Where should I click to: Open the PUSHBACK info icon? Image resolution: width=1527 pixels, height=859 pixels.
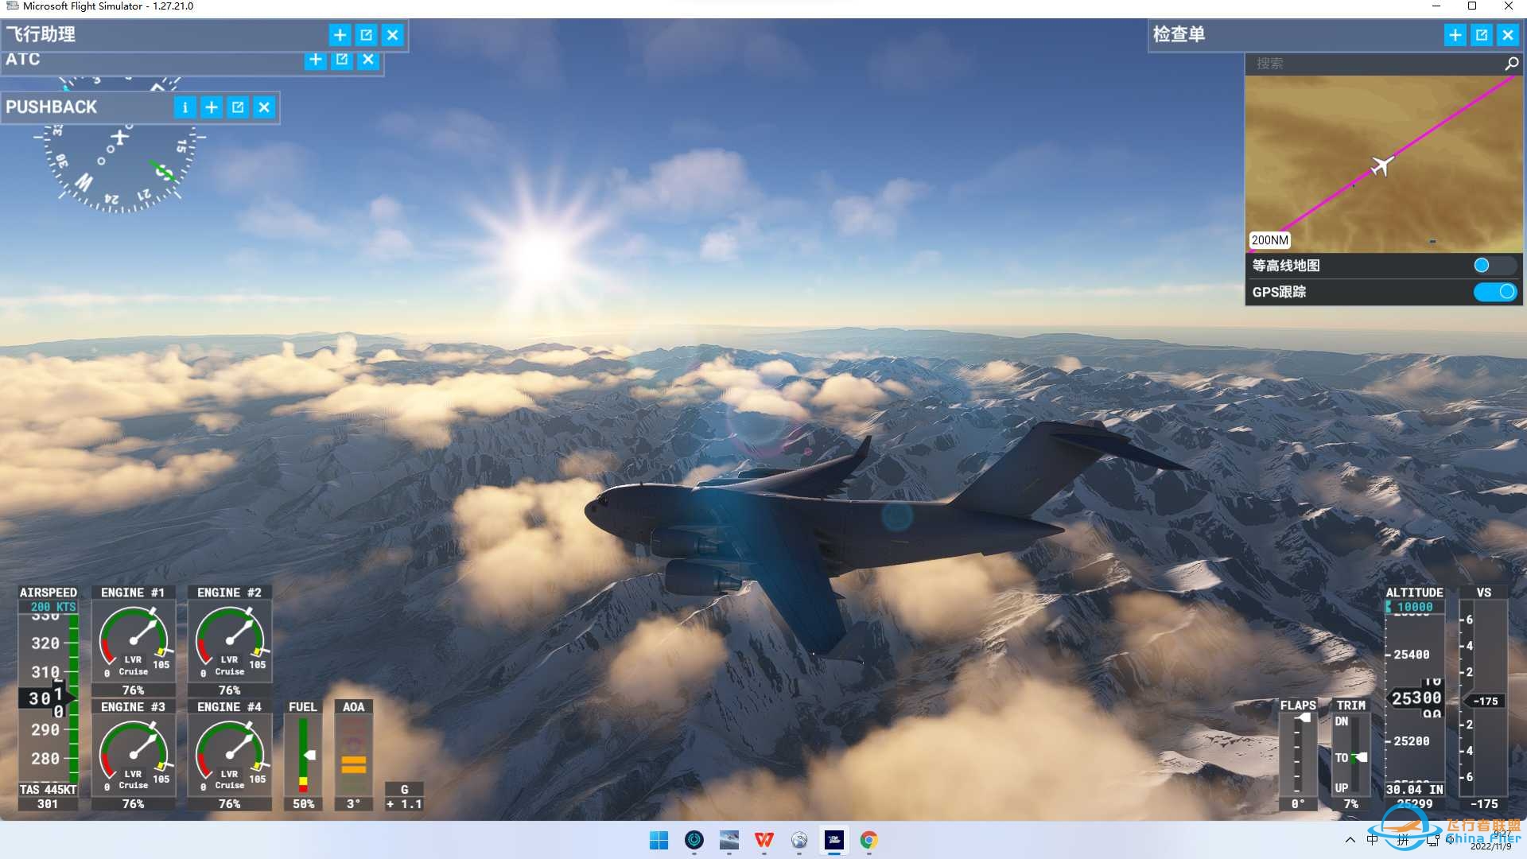[185, 107]
